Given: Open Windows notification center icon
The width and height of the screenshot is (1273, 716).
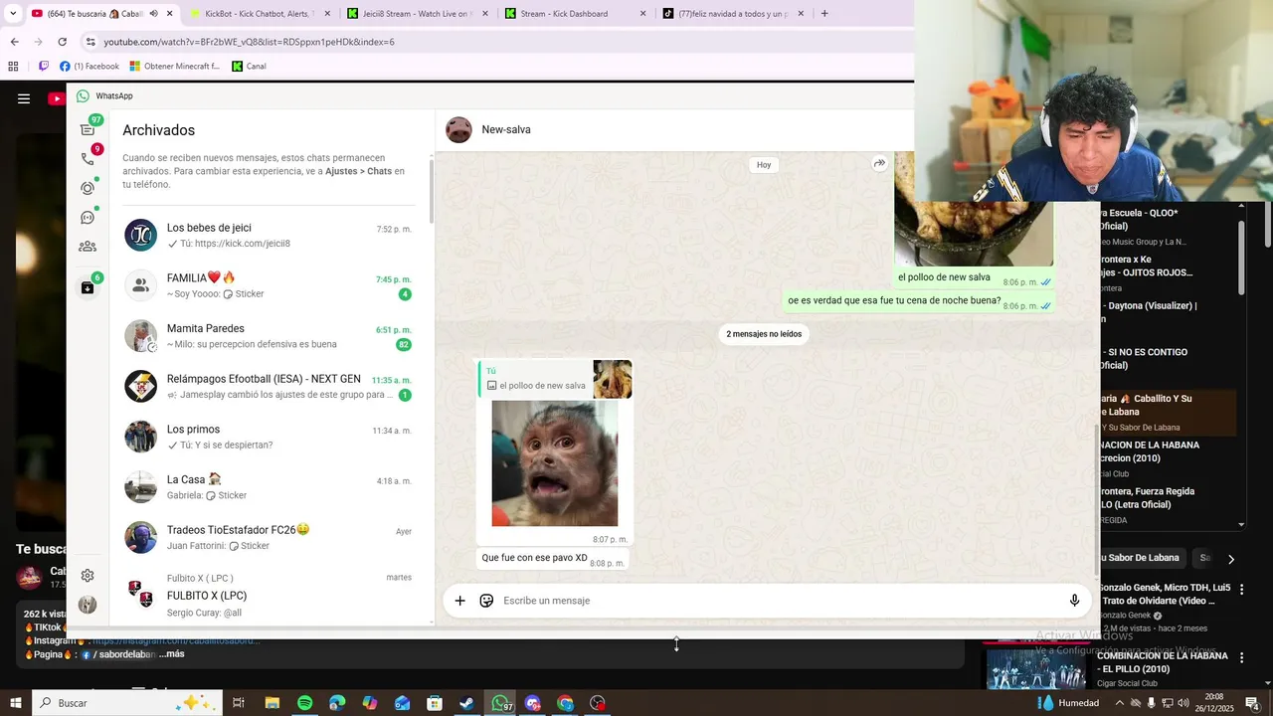Looking at the screenshot, I should [1253, 703].
